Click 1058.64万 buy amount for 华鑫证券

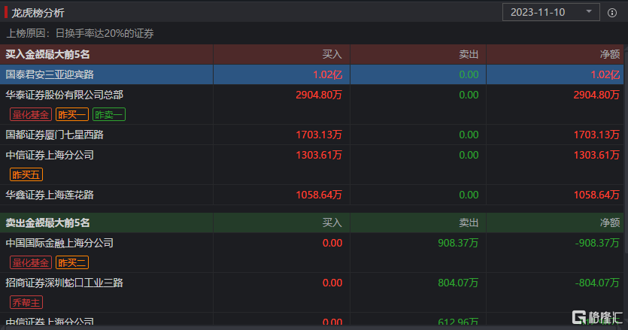coord(319,195)
